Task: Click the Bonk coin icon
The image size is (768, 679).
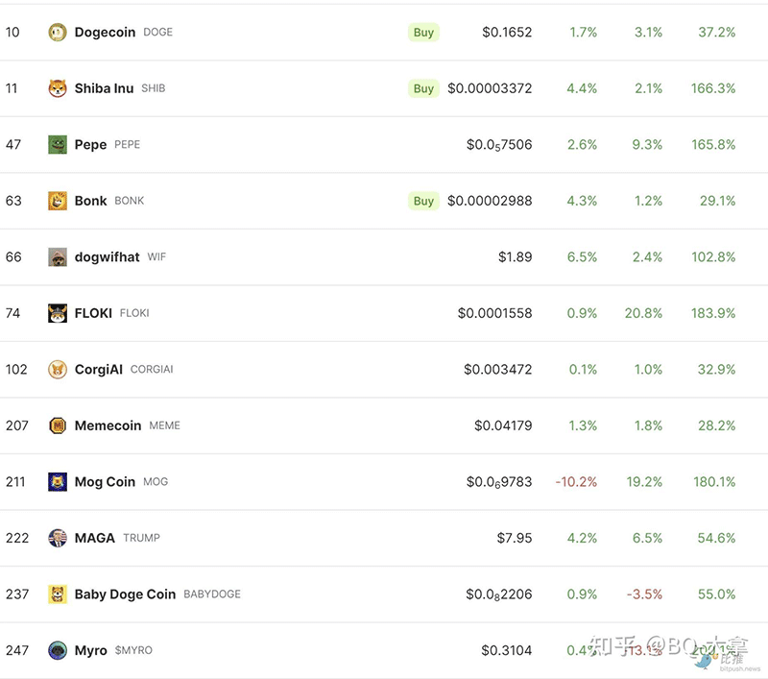Action: point(58,201)
